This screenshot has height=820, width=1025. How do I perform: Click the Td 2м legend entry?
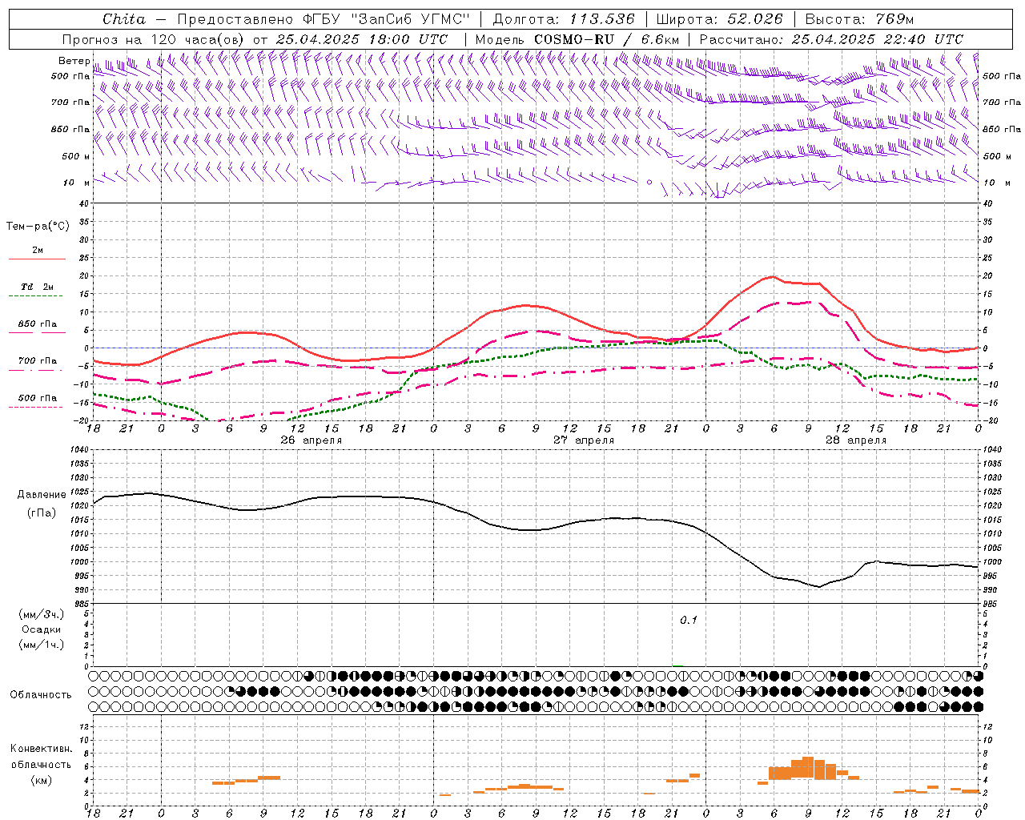pyautogui.click(x=37, y=289)
